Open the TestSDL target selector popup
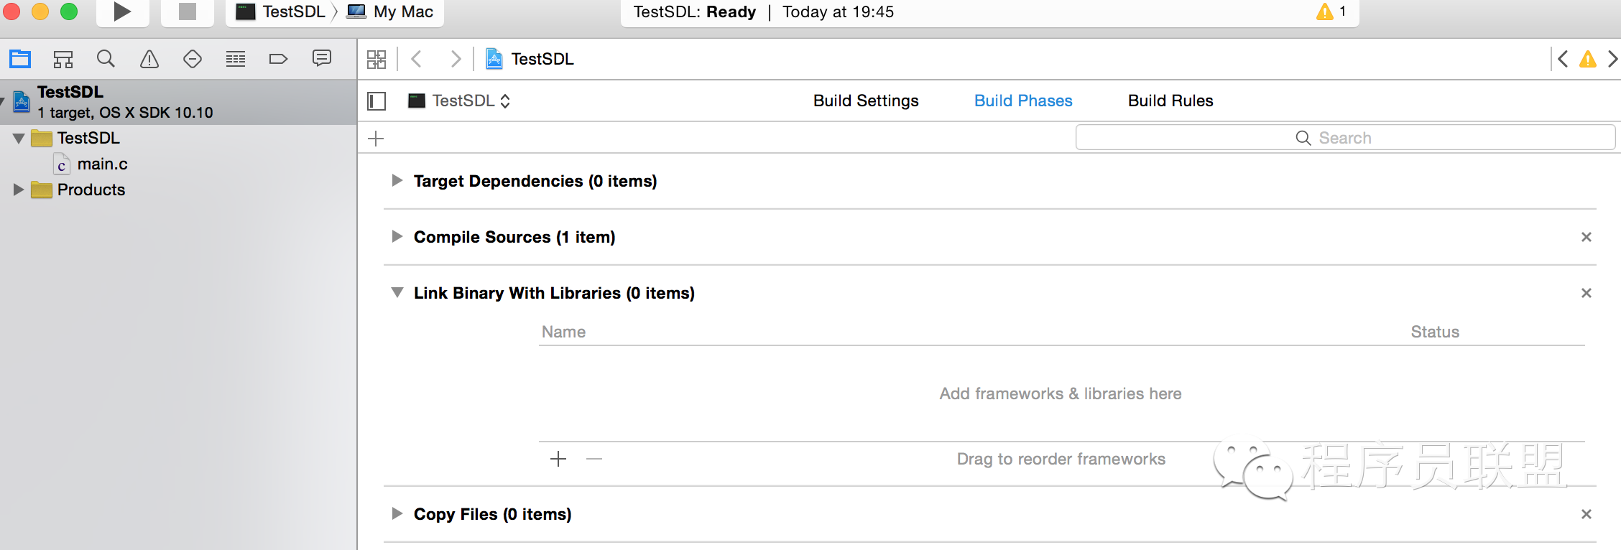 pos(459,101)
